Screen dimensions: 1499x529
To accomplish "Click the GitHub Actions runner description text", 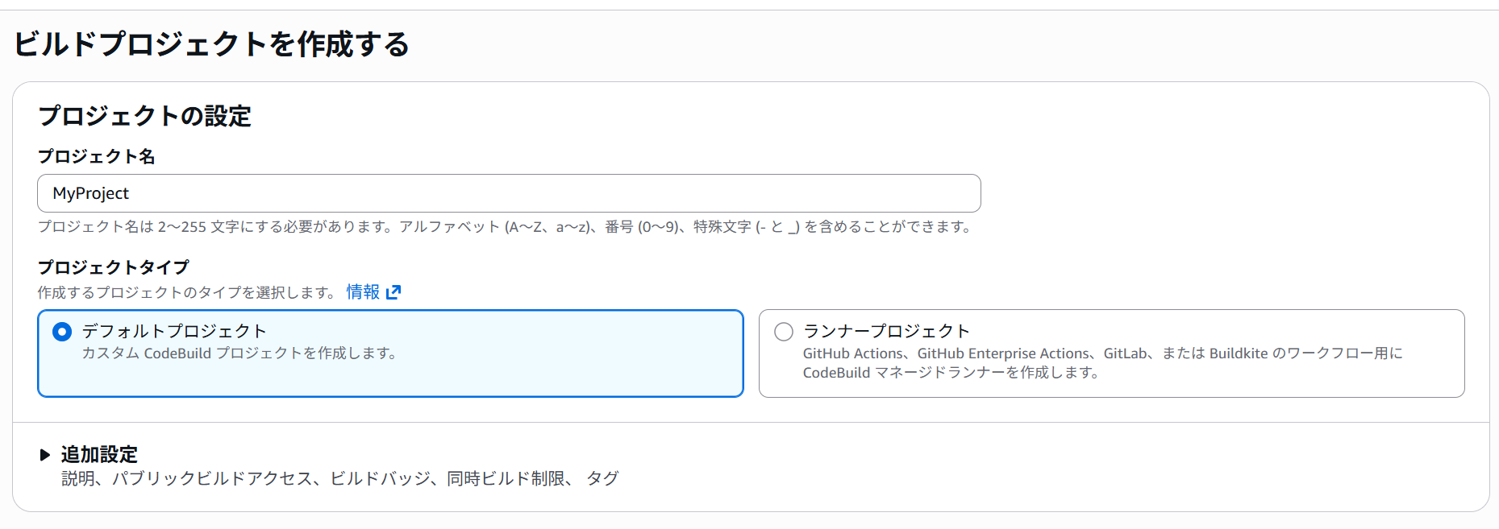I will click(x=1102, y=353).
